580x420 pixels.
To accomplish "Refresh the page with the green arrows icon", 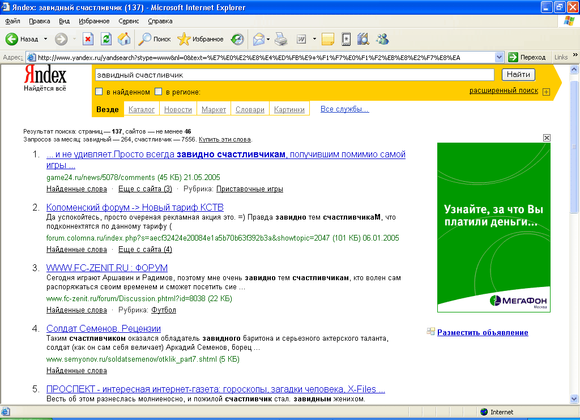I will coord(106,39).
